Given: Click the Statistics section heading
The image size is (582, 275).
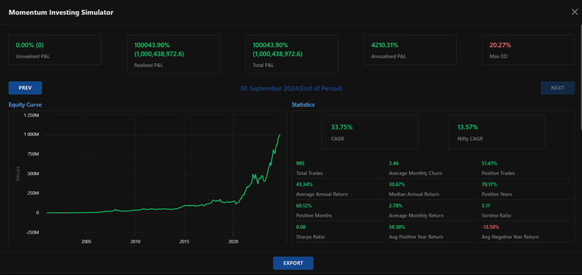Looking at the screenshot, I should (x=303, y=105).
